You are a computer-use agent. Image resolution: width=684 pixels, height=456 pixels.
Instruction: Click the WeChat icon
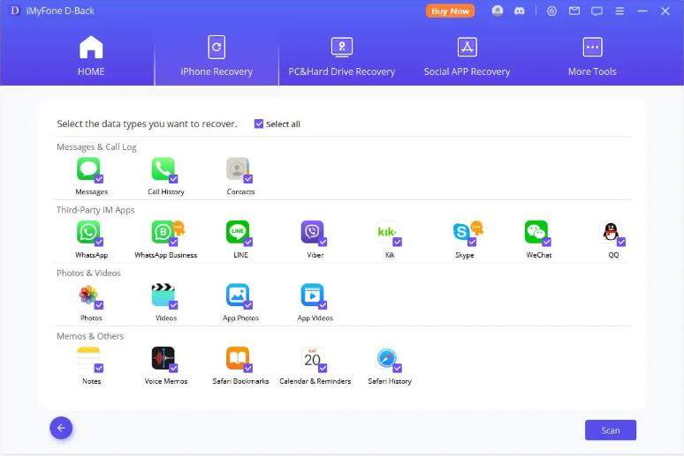pos(536,232)
